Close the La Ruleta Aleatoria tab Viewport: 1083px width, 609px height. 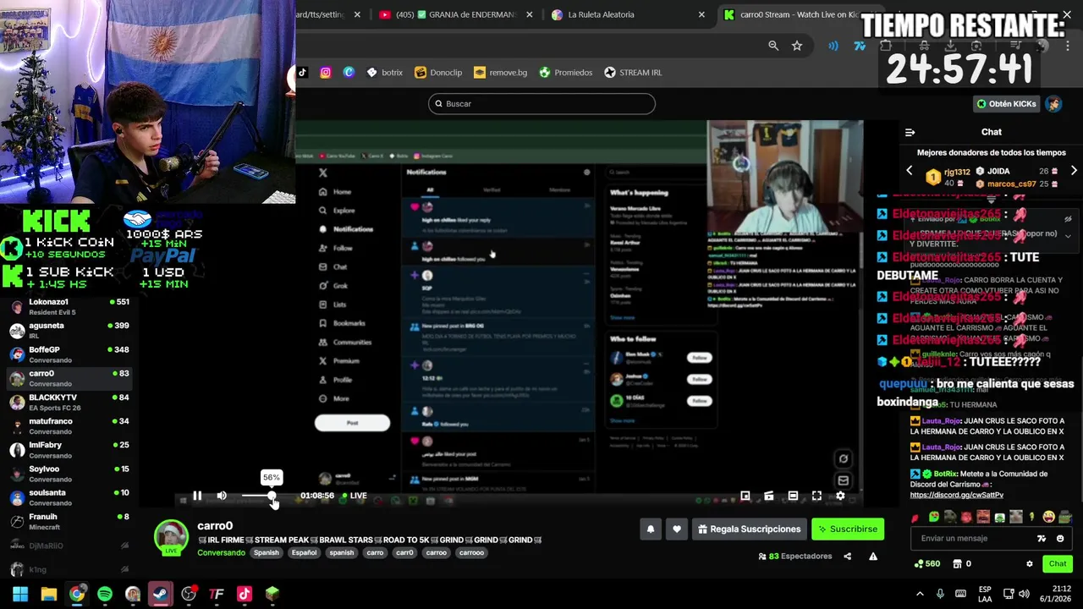coord(701,14)
